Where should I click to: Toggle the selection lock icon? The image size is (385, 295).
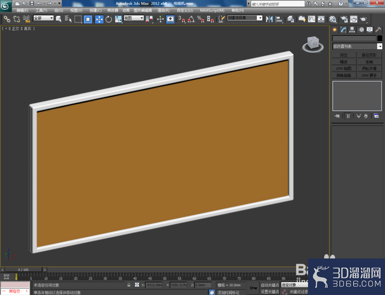click(x=129, y=285)
